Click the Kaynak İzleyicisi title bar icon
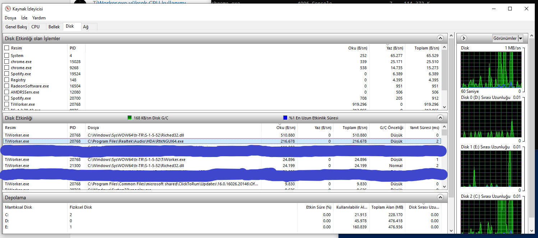Screen dimensions: 538x238 point(8,9)
